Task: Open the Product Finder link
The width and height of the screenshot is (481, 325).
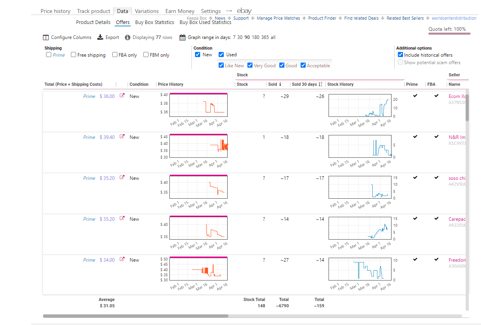Action: (322, 18)
